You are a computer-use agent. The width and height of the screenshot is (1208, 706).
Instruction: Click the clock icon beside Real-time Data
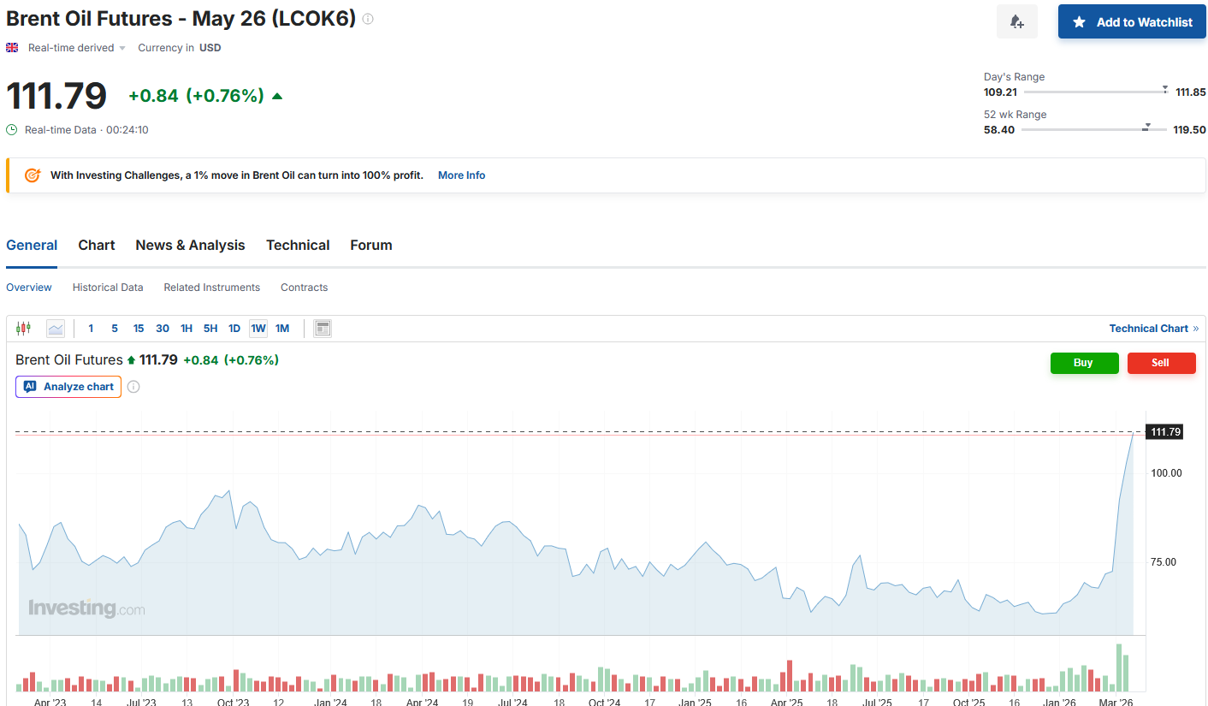[x=12, y=130]
